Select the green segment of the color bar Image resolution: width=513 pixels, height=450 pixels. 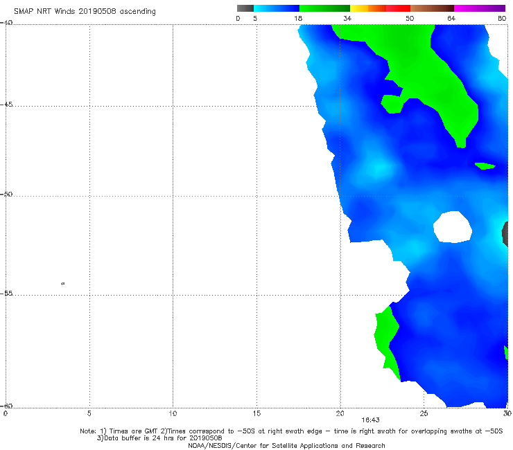324,8
